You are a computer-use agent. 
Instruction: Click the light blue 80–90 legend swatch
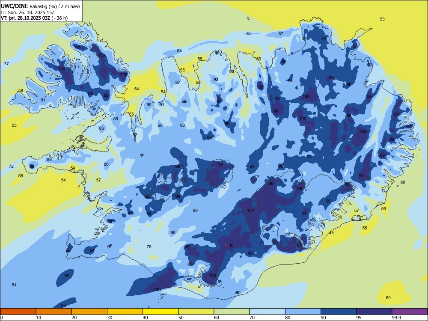pyautogui.click(x=303, y=312)
